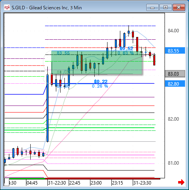Click the 82.00 price scale label
Viewport: 189px width, 190px height.
pos(173,119)
